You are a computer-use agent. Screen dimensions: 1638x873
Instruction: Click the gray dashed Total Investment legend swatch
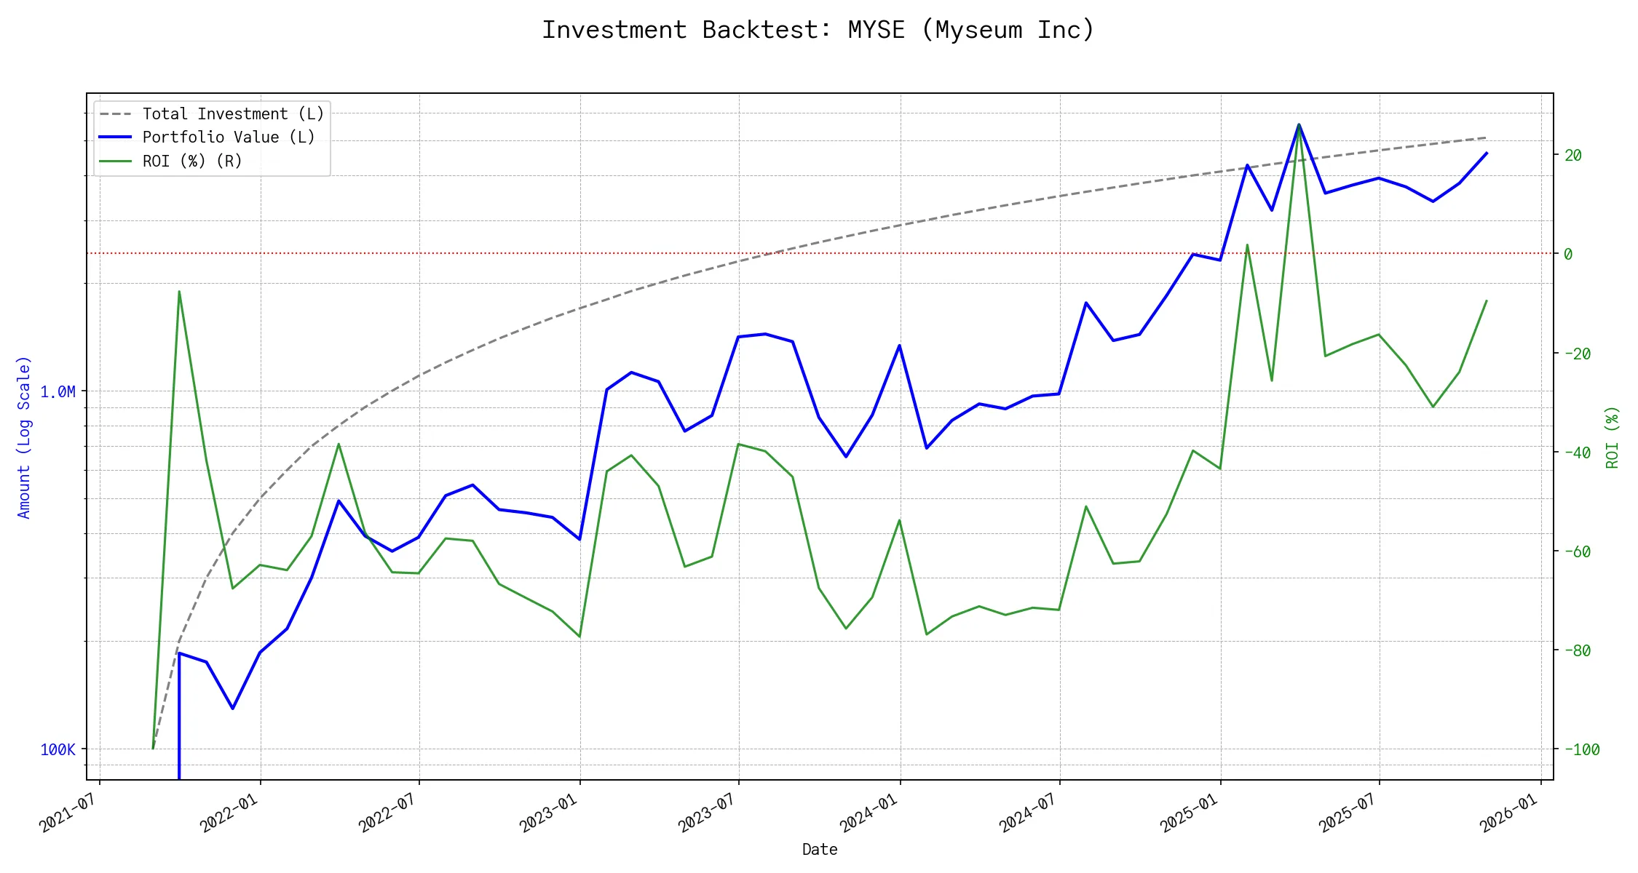pos(116,114)
